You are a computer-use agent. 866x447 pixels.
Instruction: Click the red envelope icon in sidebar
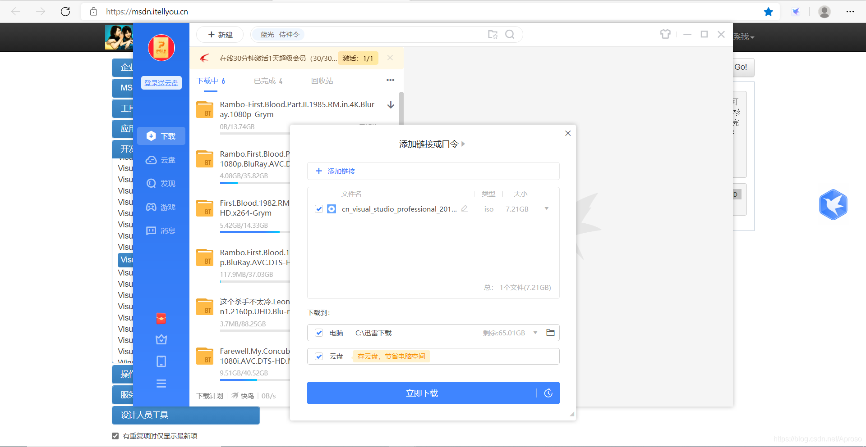point(161,318)
